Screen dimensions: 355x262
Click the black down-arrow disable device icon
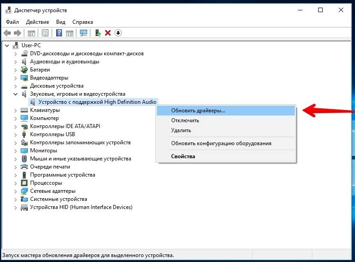[x=118, y=33]
